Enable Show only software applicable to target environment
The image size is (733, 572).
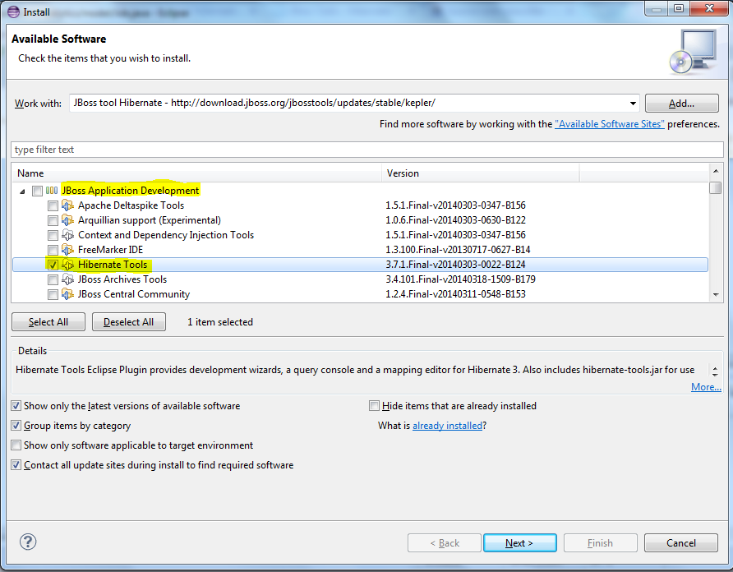click(x=16, y=445)
